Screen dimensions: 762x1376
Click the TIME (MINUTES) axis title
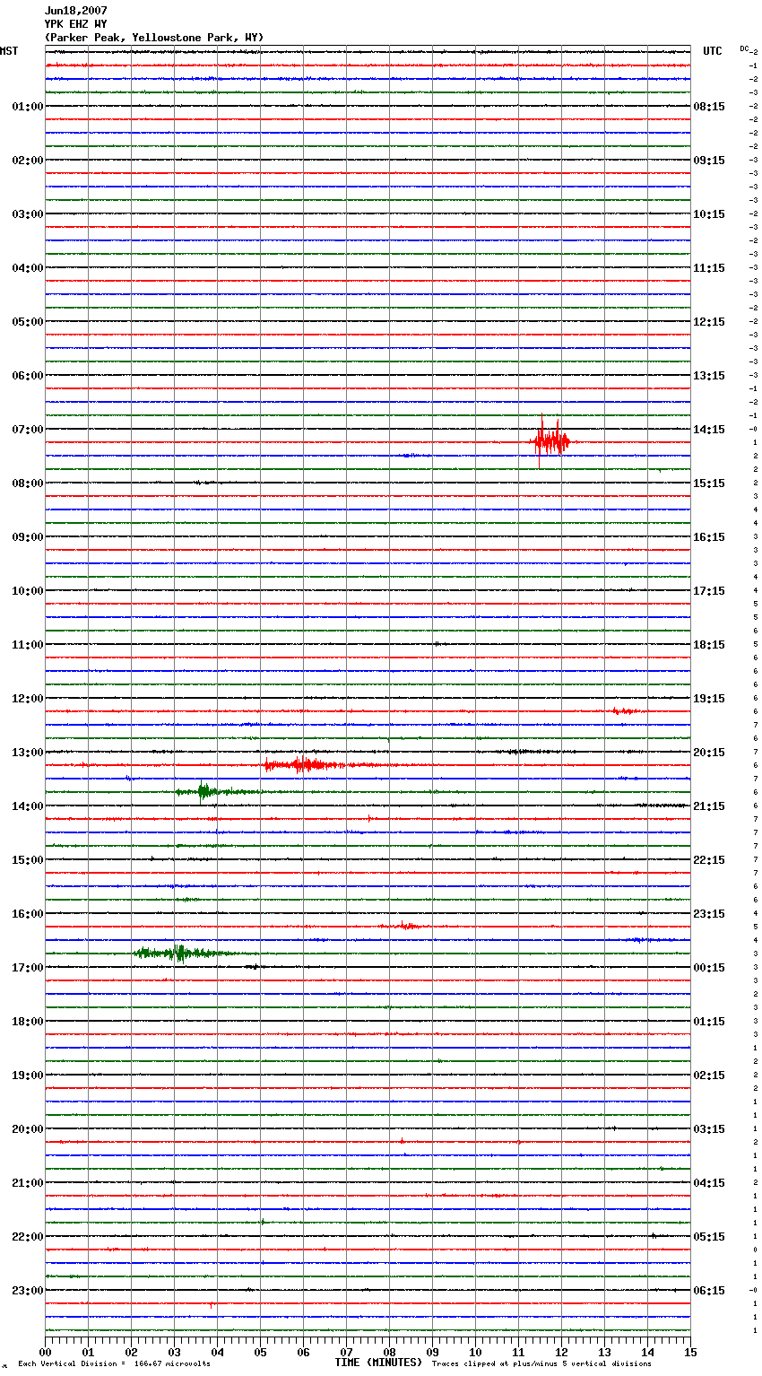coord(378,1363)
